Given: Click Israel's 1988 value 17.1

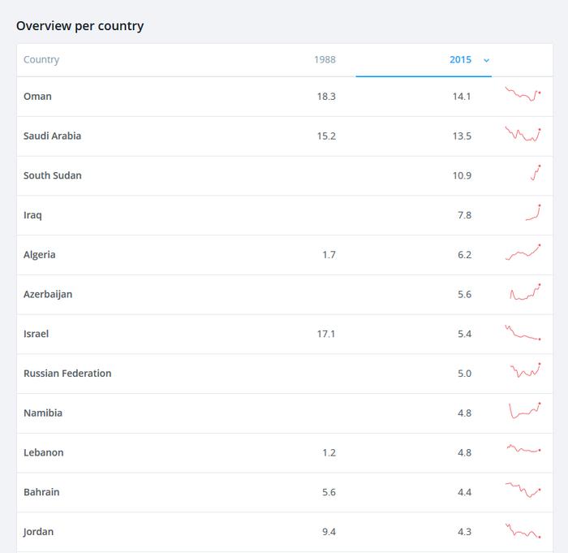Looking at the screenshot, I should pyautogui.click(x=326, y=334).
